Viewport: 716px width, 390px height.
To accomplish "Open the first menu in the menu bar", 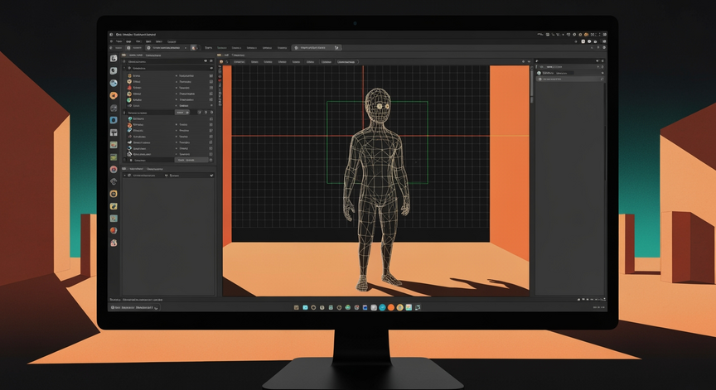I will pyautogui.click(x=118, y=41).
